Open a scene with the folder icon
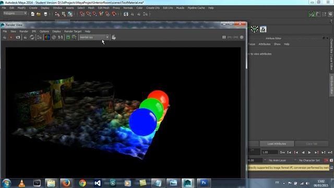The height and width of the screenshot is (188, 334). click(x=39, y=14)
